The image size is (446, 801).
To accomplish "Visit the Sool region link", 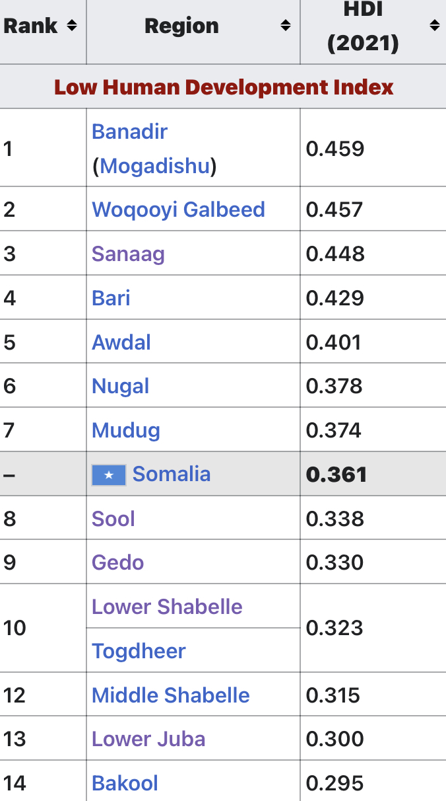I will pos(113,519).
